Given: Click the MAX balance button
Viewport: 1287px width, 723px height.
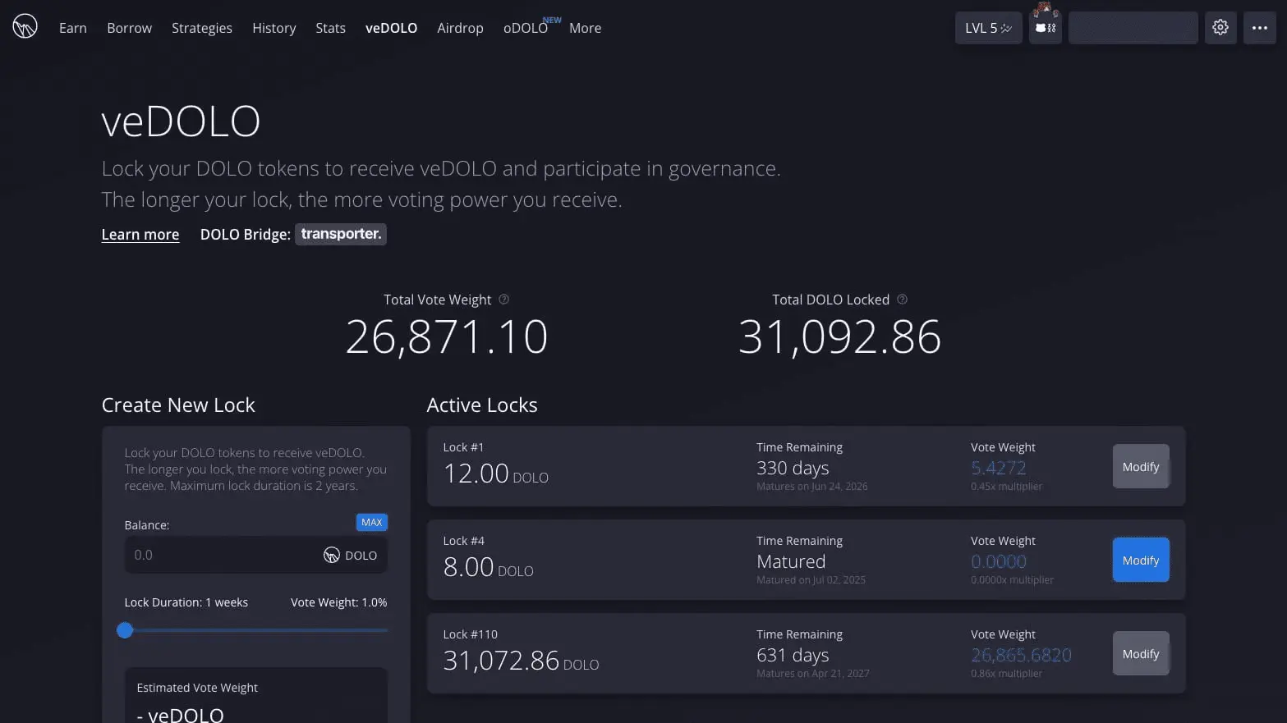Looking at the screenshot, I should (x=371, y=523).
